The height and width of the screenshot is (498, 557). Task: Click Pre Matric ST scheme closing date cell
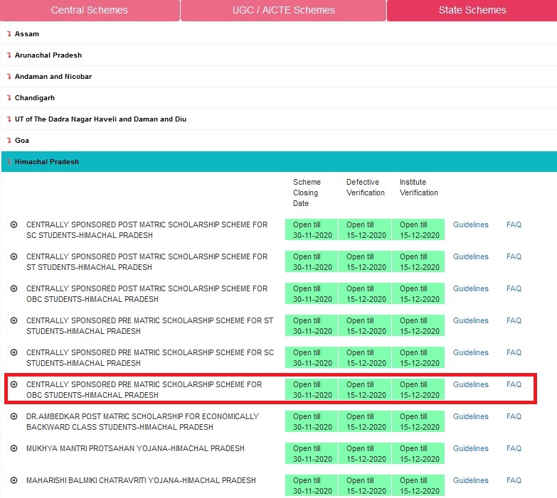click(x=312, y=326)
